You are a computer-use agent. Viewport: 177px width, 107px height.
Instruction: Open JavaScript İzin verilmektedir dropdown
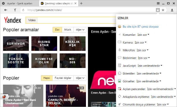point(150,66)
